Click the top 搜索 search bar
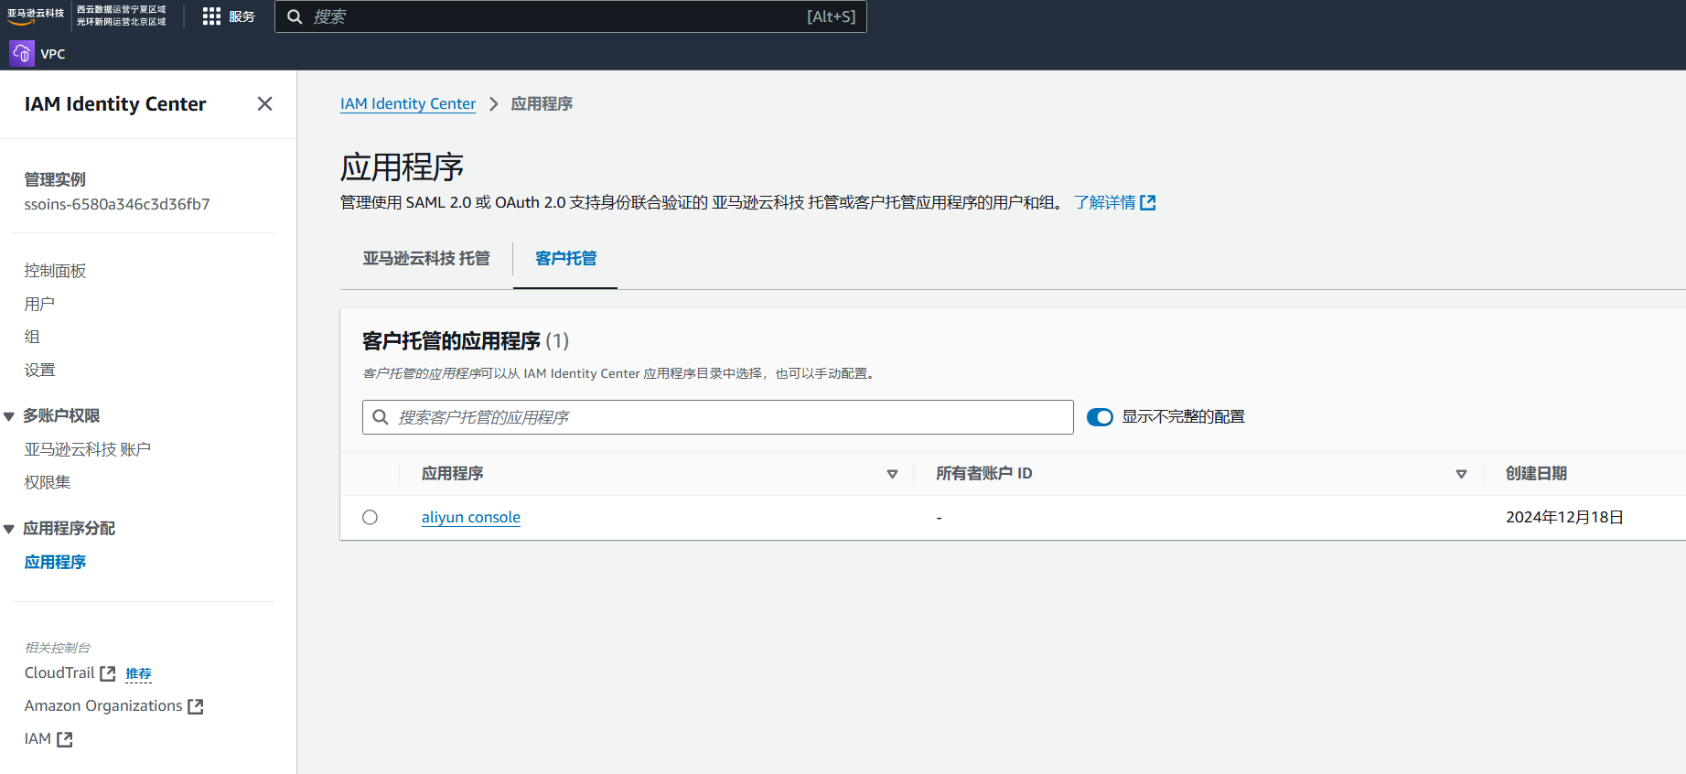 pyautogui.click(x=571, y=16)
